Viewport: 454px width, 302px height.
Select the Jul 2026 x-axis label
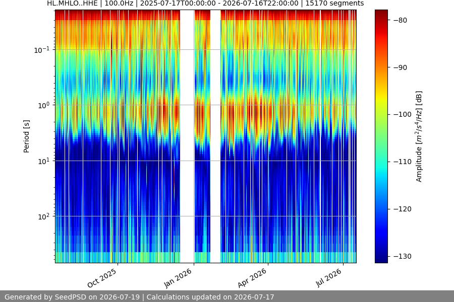328,278
